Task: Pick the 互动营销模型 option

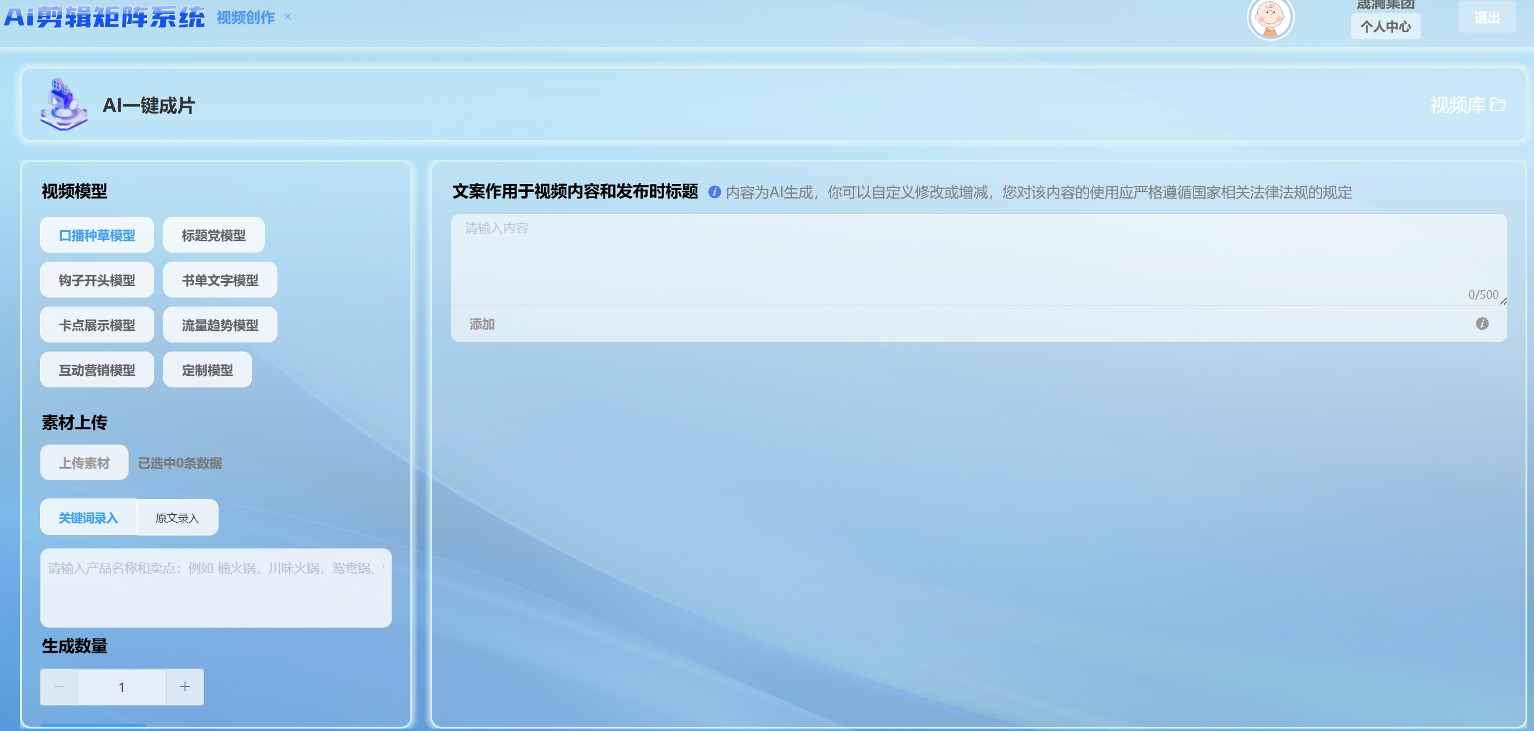Action: click(x=97, y=370)
